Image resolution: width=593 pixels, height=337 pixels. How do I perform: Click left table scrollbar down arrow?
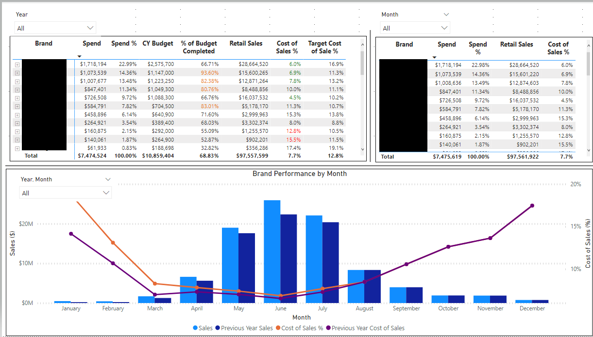[362, 150]
